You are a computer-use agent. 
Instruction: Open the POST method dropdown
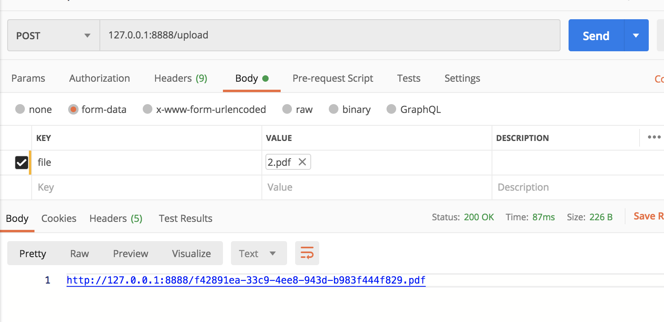(x=53, y=35)
